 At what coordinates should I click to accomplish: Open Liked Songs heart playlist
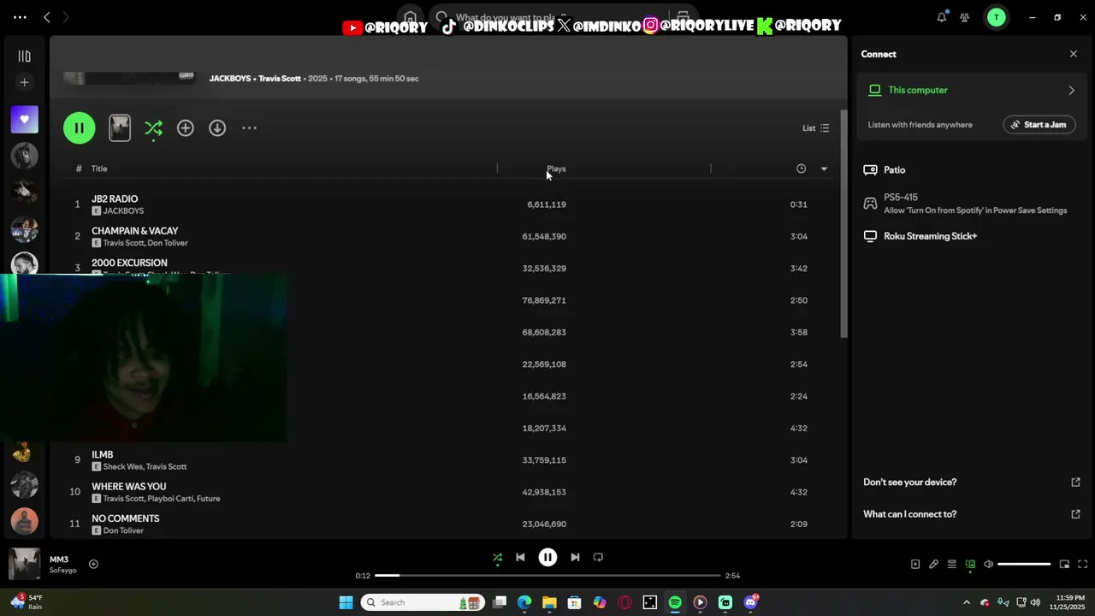point(24,119)
